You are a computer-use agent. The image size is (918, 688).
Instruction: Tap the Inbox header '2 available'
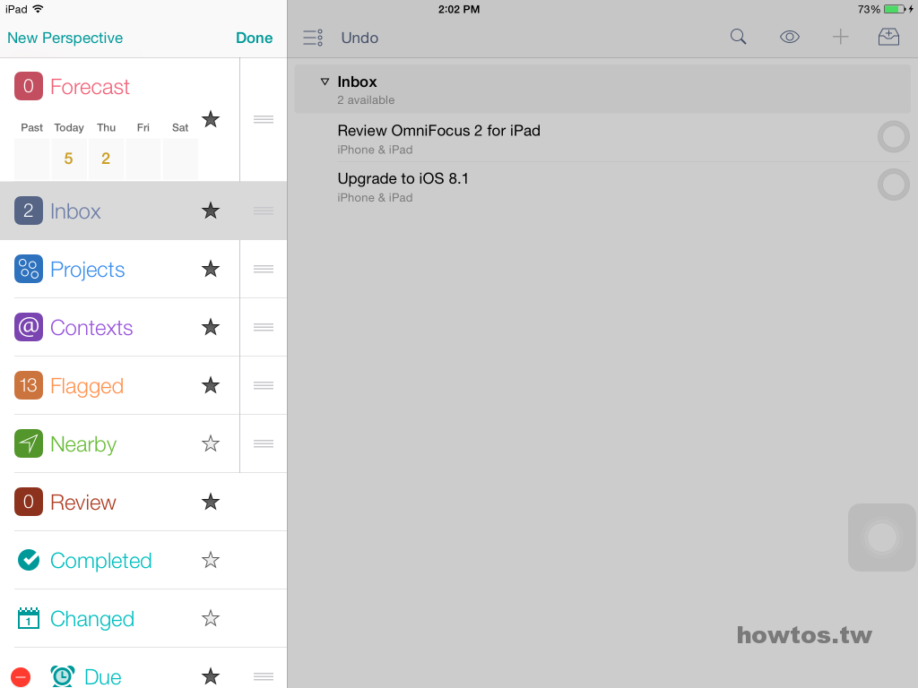pos(366,100)
